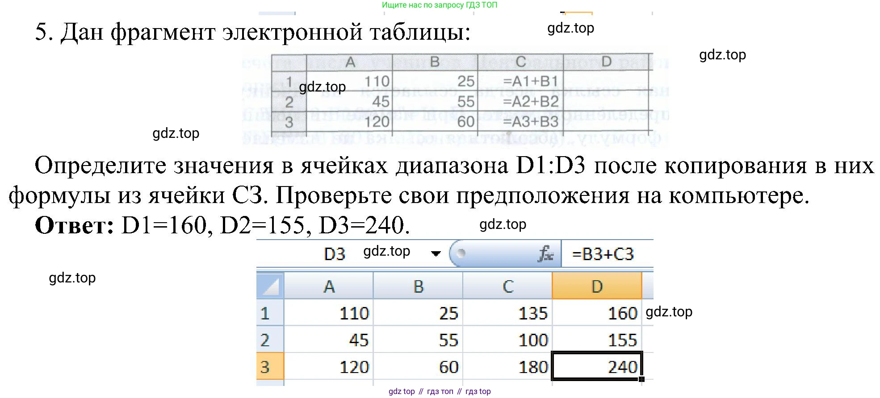
Task: Click the Name Box showing D3
Action: pyautogui.click(x=335, y=254)
